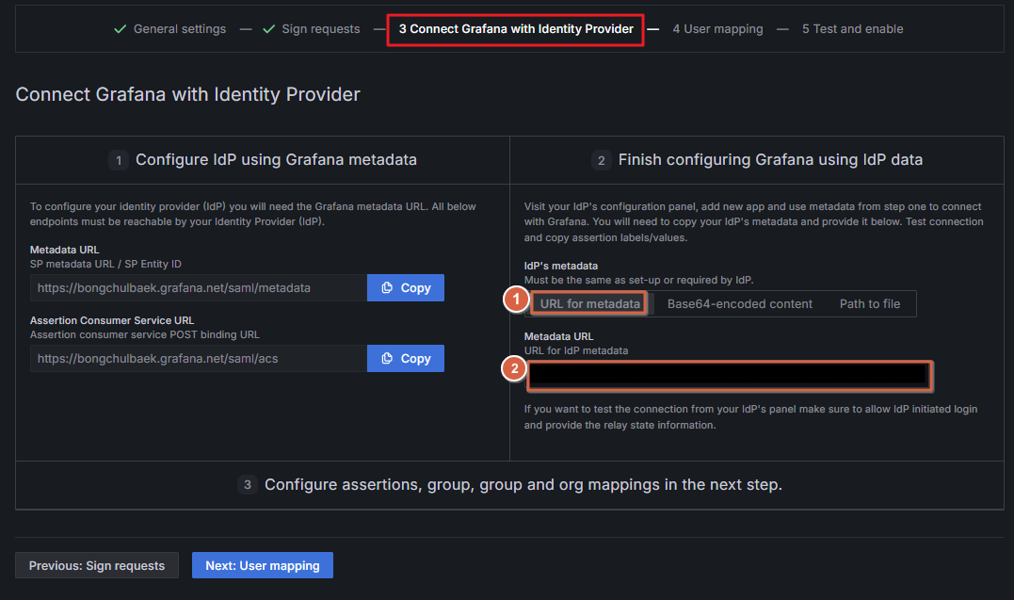
Task: Proceed with the Next: User mapping button
Action: coord(263,565)
